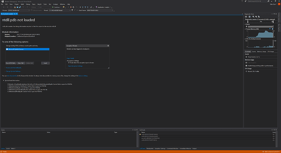Open Memory Usage tab in Diagnostic Tools
Viewport: 281px width, 153px height.
click(x=261, y=52)
